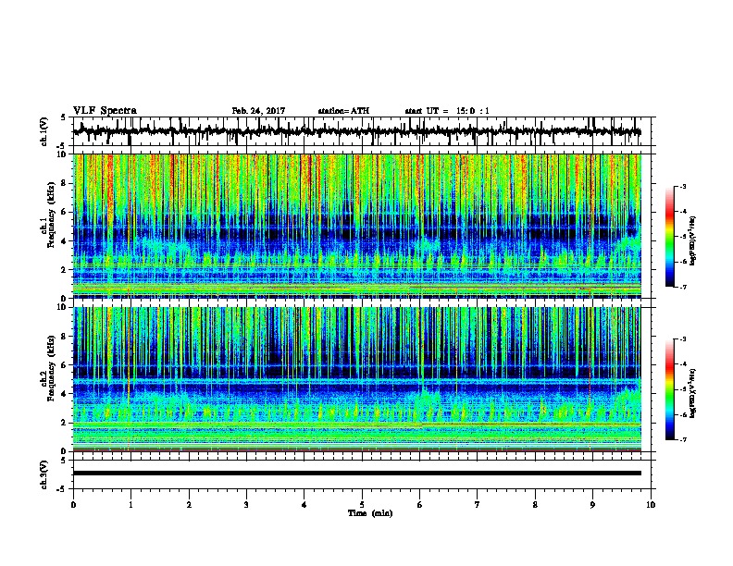Click the time axis tick label "8"
This screenshot has width=733, height=566.
[535, 504]
